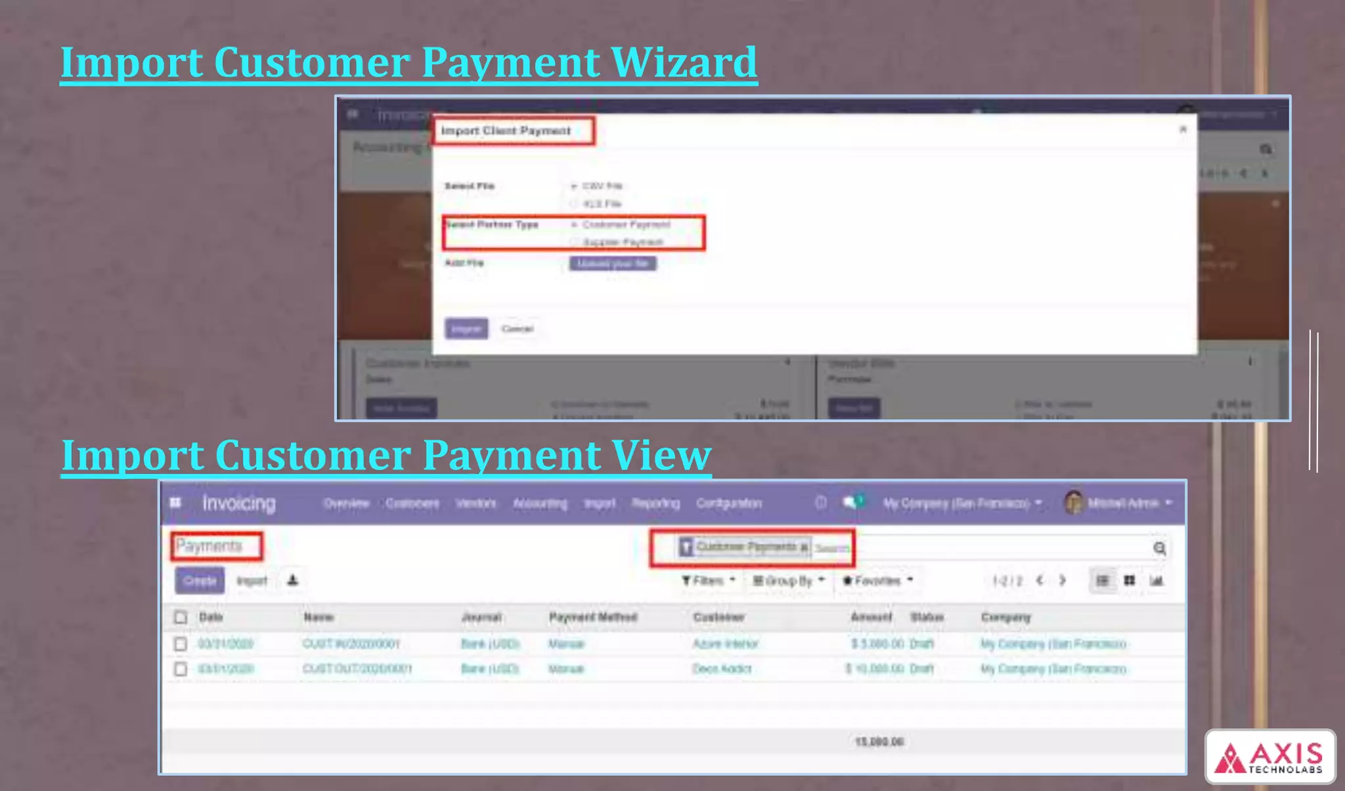Click search icon behind the wizard dialog

1266,150
